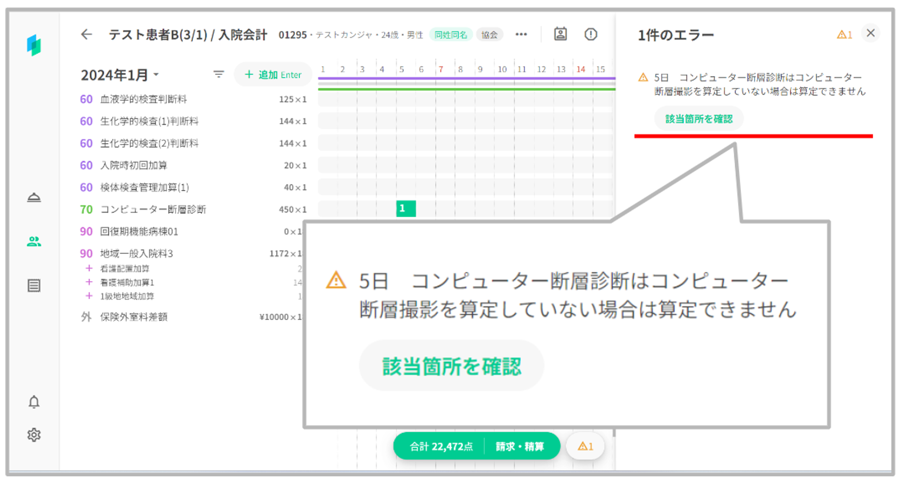Expand the 看護配置加算 plus icon
The image size is (902, 483).
pos(89,268)
